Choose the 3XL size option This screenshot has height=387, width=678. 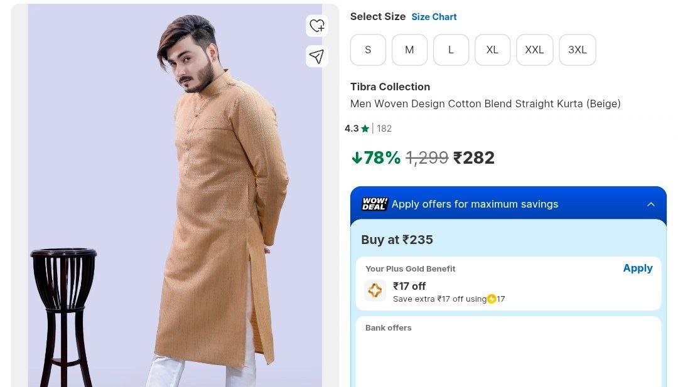(578, 50)
